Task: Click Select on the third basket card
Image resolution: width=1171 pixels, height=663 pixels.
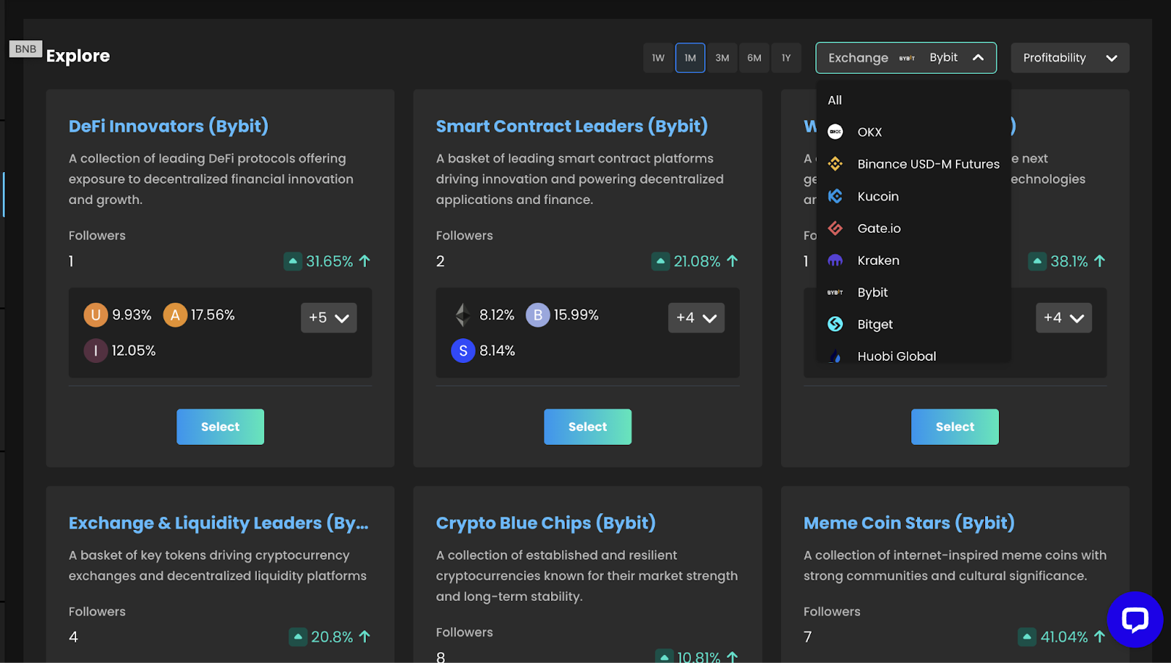Action: 955,427
